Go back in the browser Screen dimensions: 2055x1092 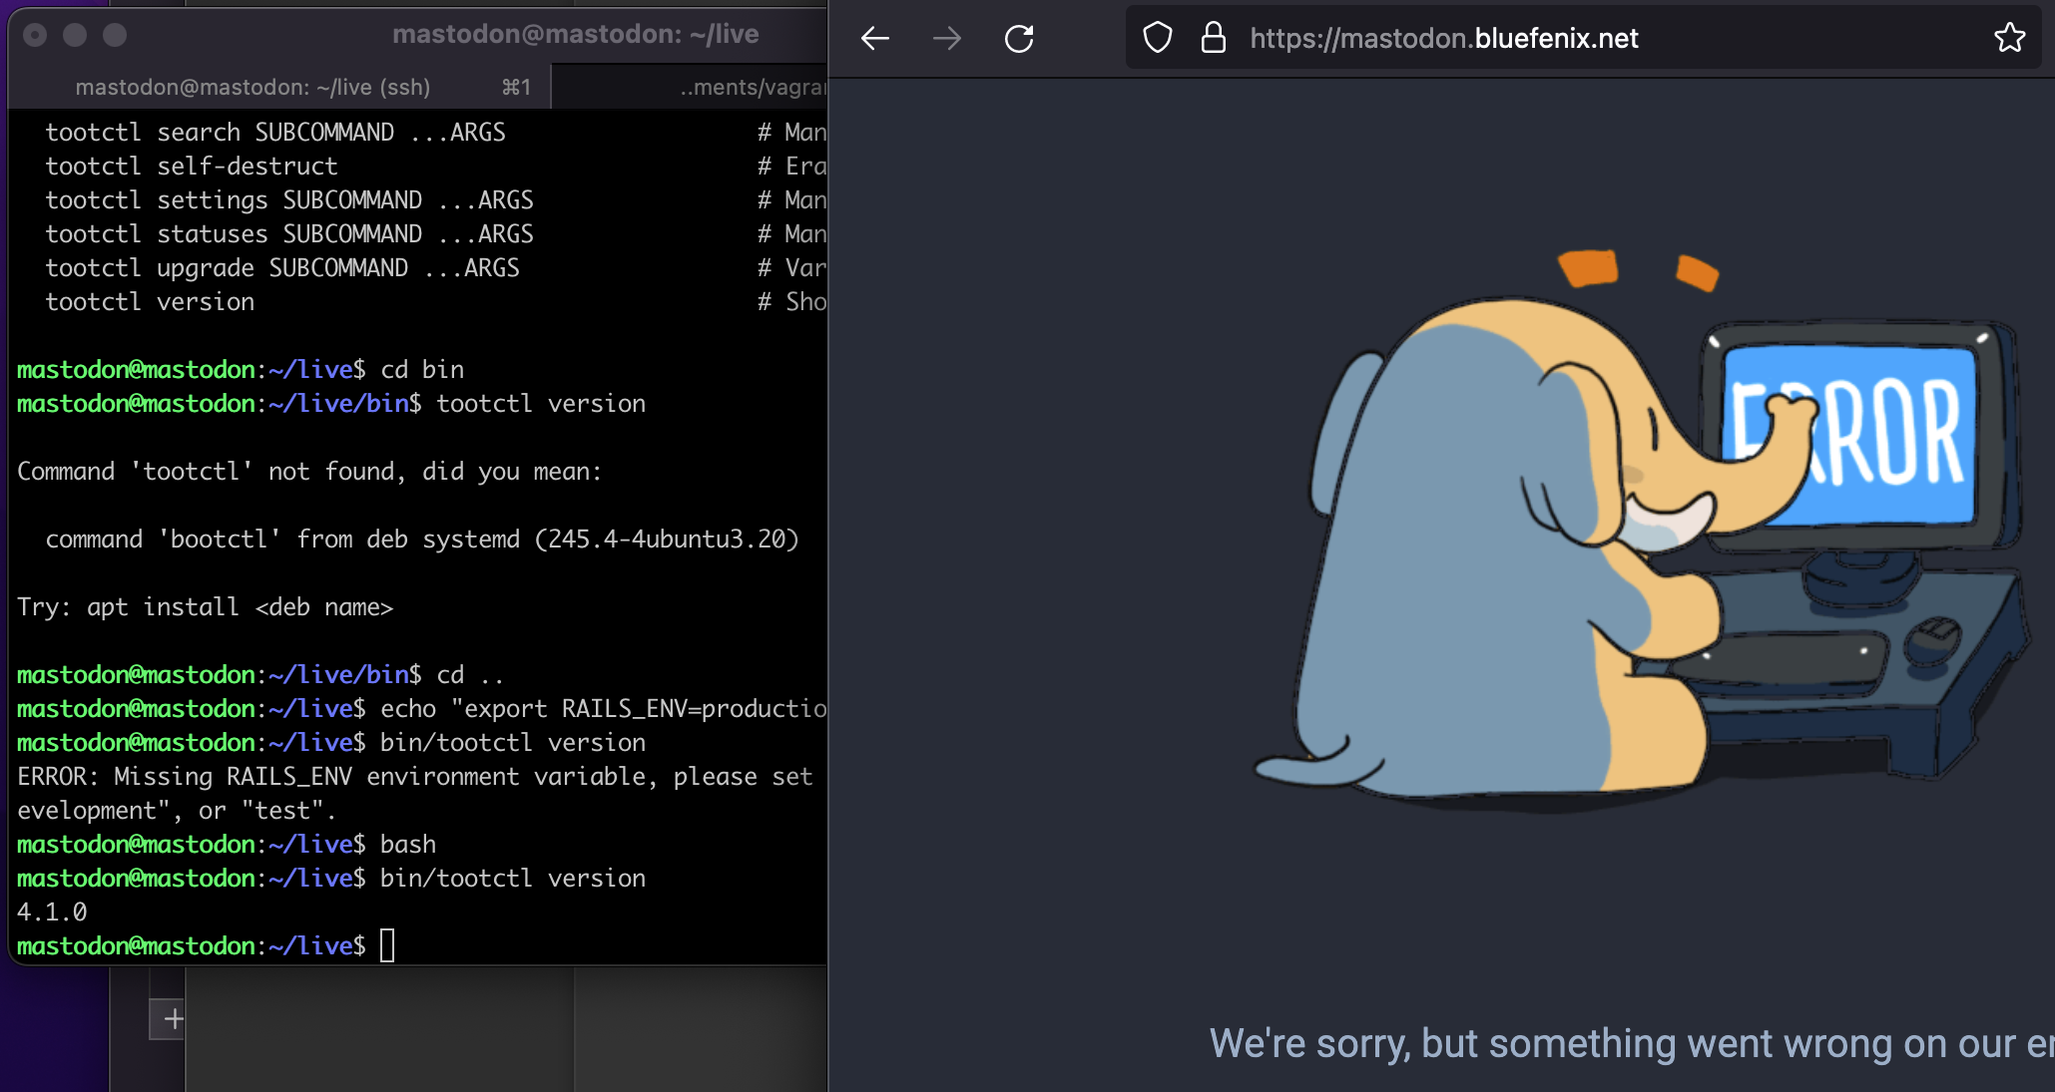coord(875,39)
